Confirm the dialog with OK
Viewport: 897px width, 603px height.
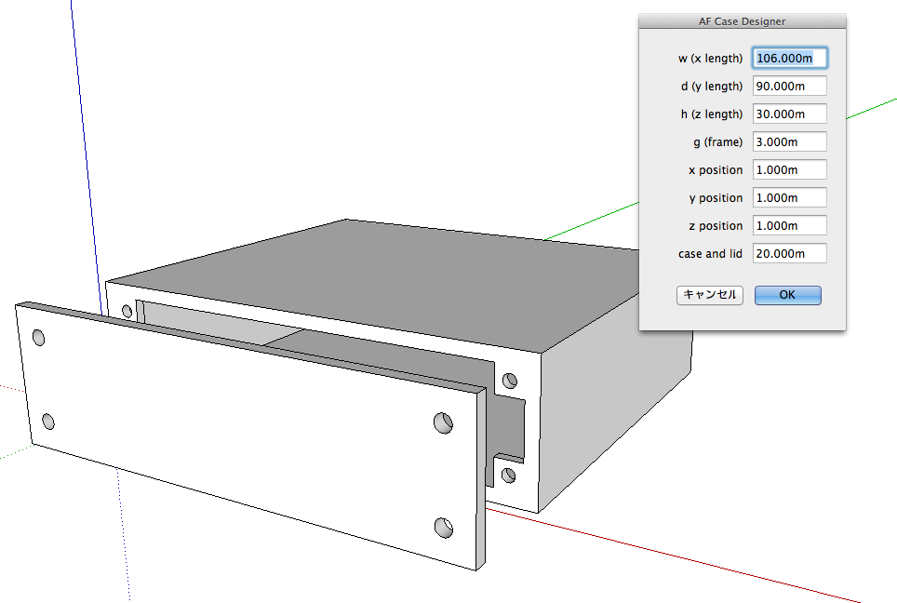coord(787,295)
